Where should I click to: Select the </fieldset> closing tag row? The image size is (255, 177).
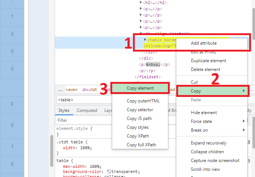[148, 77]
